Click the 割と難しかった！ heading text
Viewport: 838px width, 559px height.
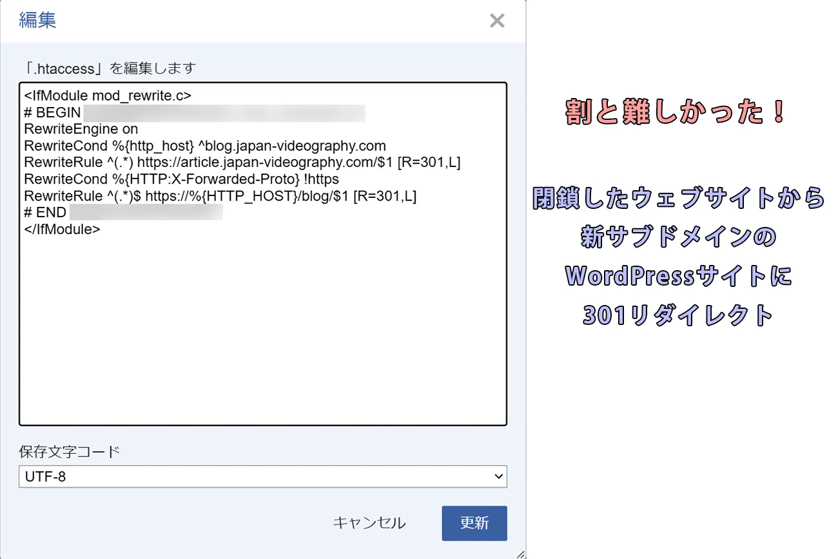(677, 112)
